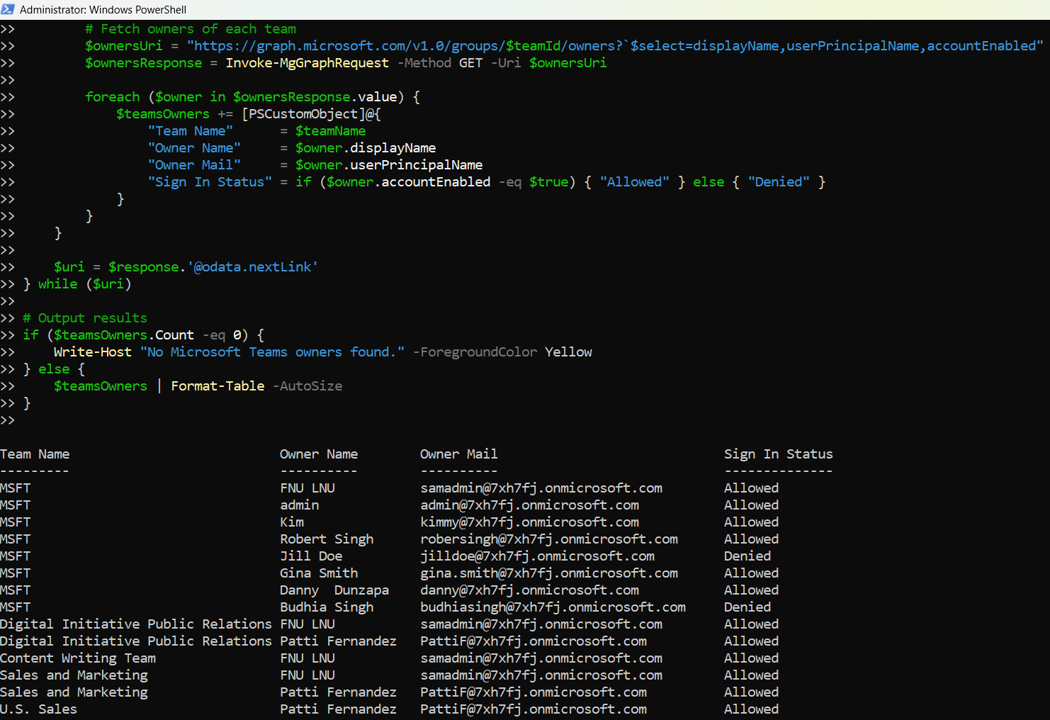Click the Invoke-MgGraphRequest command text
The height and width of the screenshot is (720, 1050).
point(307,63)
